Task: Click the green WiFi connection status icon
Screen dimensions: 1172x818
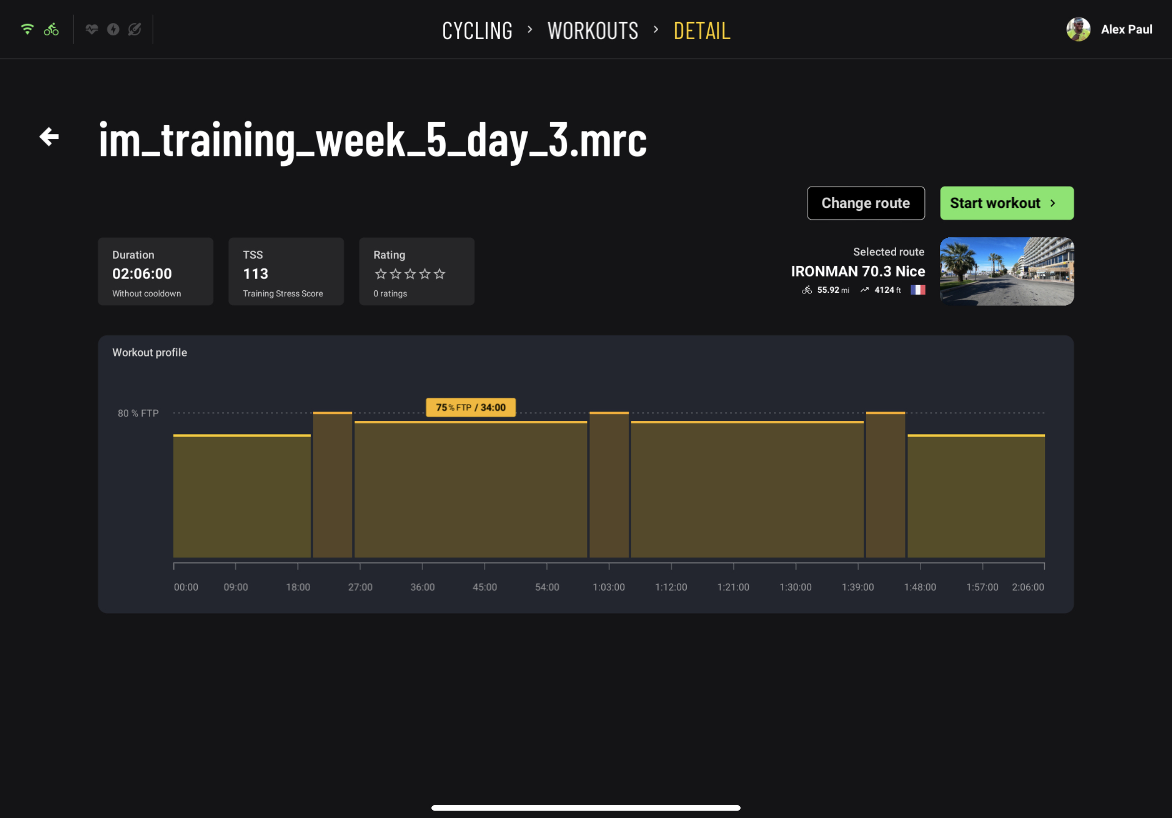Action: coord(27,29)
